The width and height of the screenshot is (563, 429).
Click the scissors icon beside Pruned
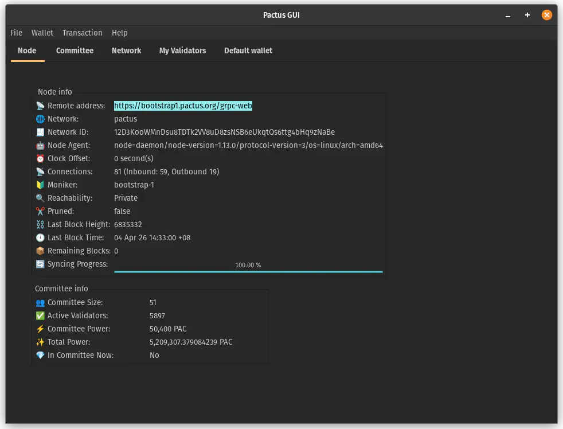pyautogui.click(x=40, y=211)
